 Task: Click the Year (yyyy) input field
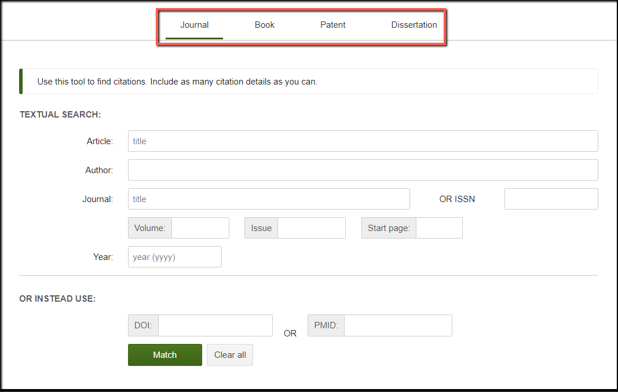(x=174, y=257)
